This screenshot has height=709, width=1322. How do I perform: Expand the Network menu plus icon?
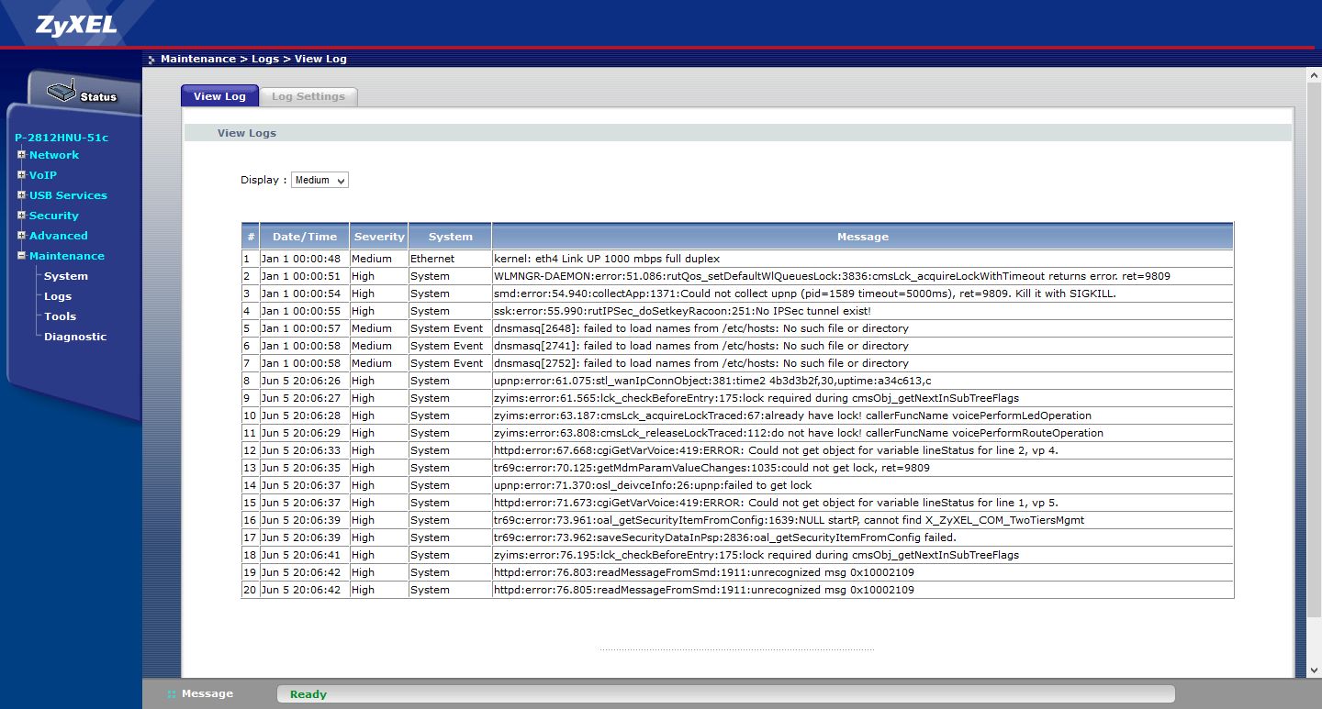coord(21,155)
